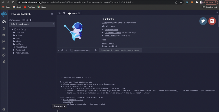The width and height of the screenshot is (219, 112).
Task: Reload the page with refresh button
Action: coord(13,2)
